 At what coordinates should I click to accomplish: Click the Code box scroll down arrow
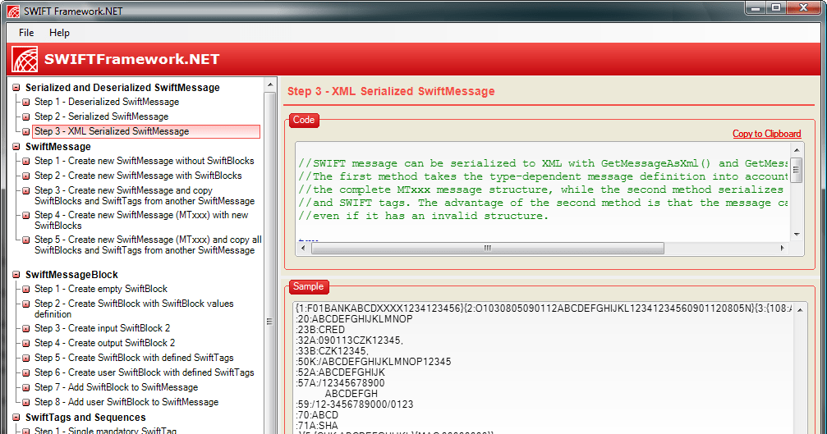(797, 235)
